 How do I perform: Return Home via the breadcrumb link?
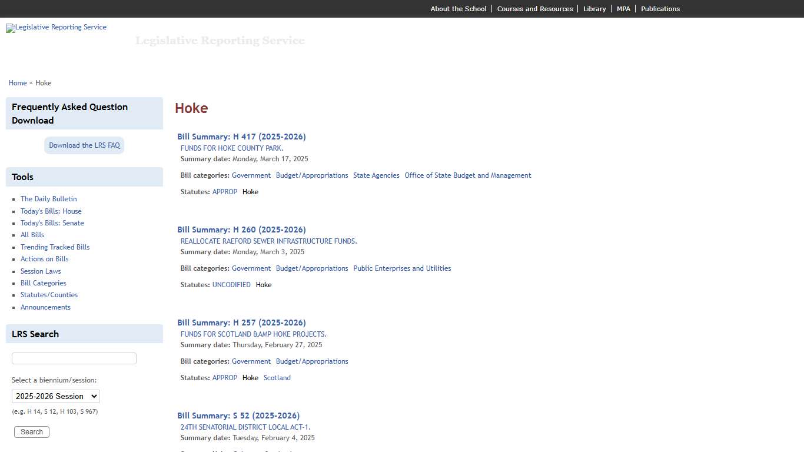[x=18, y=82]
